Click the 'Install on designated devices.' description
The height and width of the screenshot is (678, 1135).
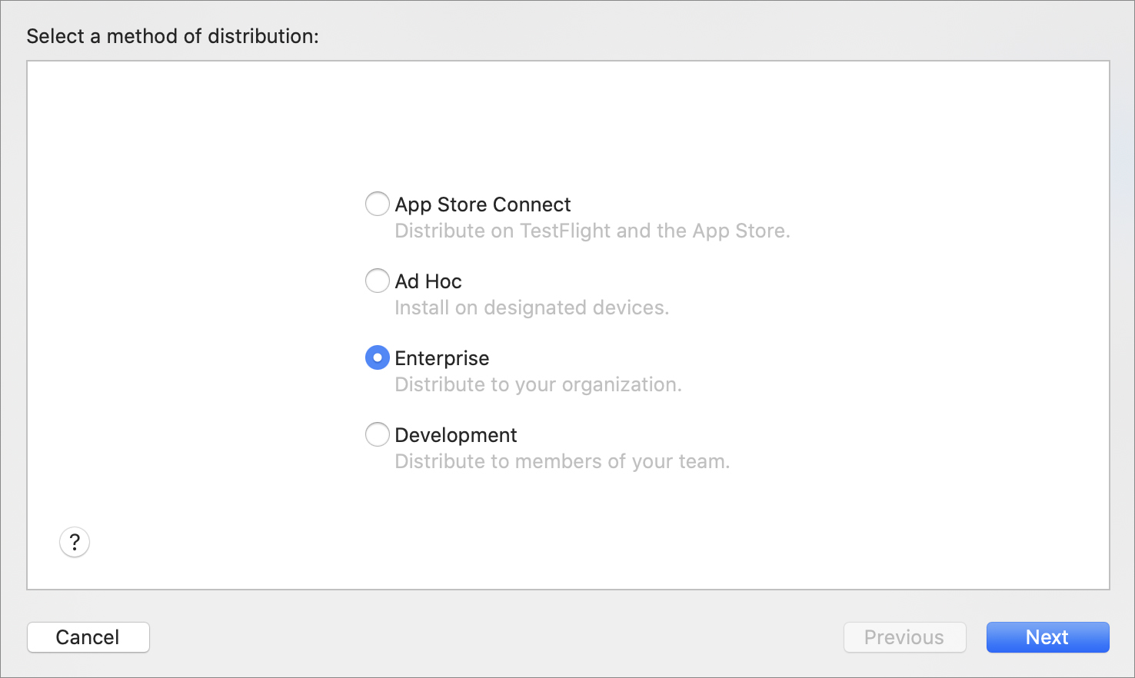pyautogui.click(x=532, y=308)
